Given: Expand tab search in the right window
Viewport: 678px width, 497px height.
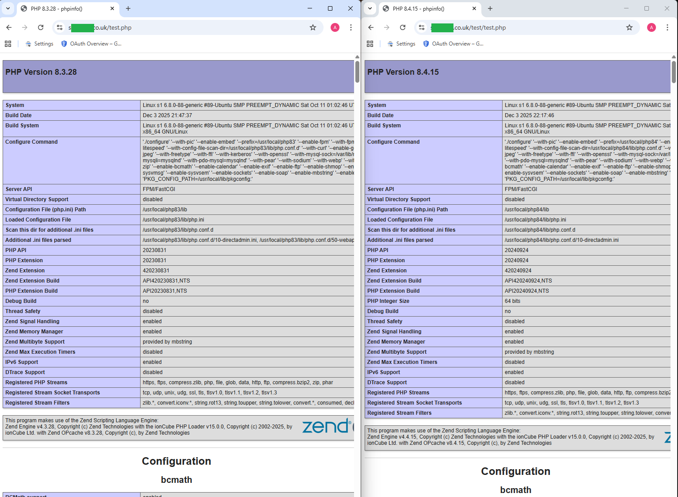Looking at the screenshot, I should pyautogui.click(x=370, y=8).
